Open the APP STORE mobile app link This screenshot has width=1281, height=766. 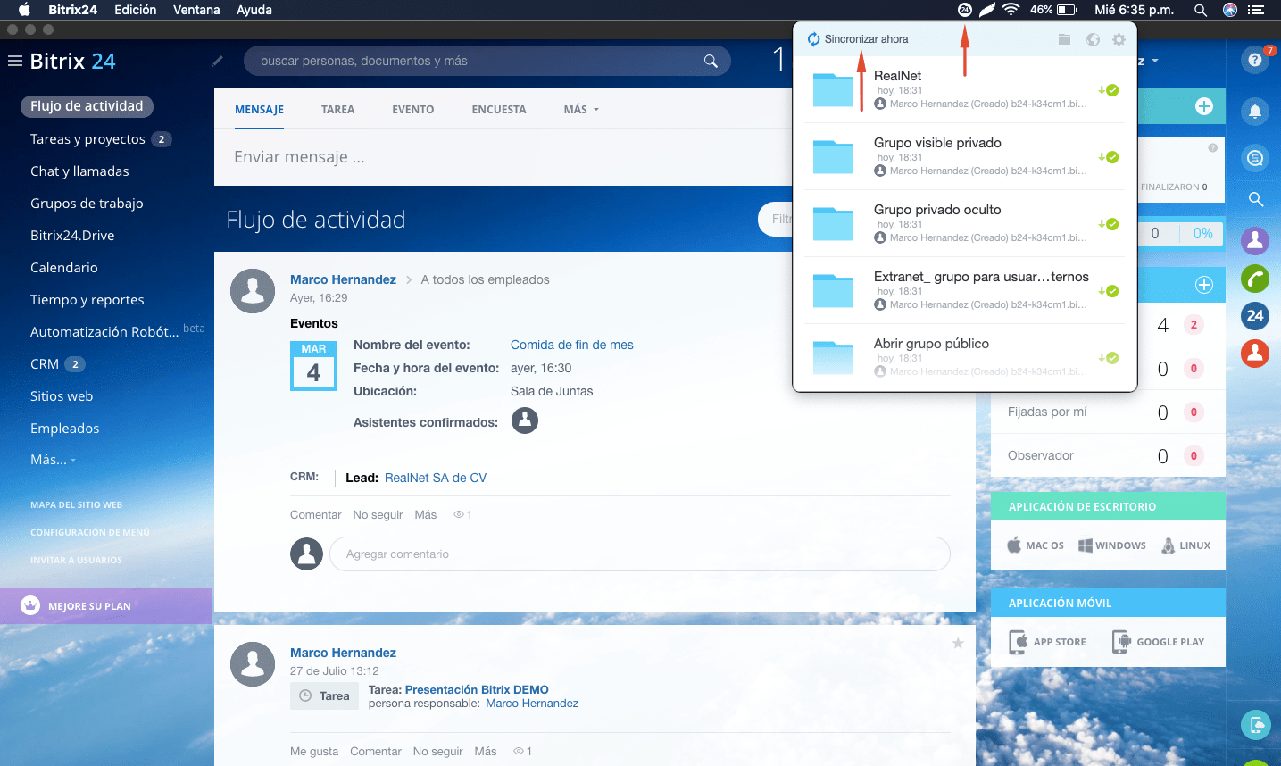1047,642
